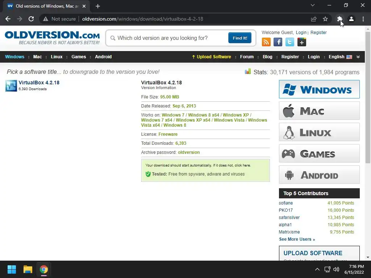Click the Upload Software box heading
The height and width of the screenshot is (278, 371).
313,253
